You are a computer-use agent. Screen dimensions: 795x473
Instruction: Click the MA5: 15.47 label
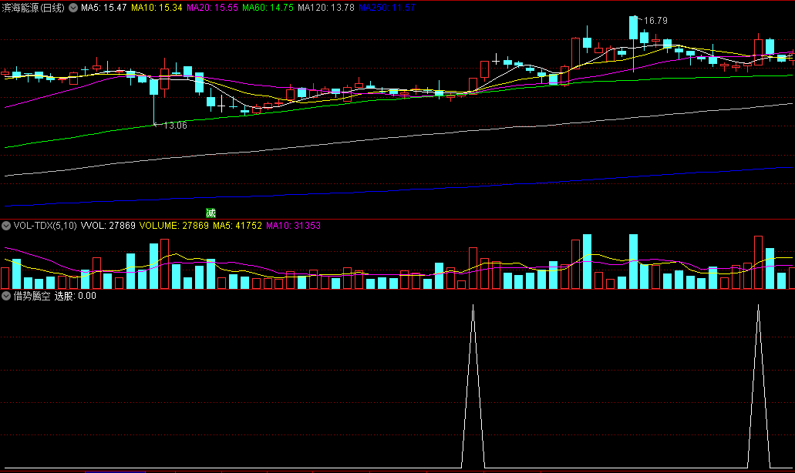point(104,8)
